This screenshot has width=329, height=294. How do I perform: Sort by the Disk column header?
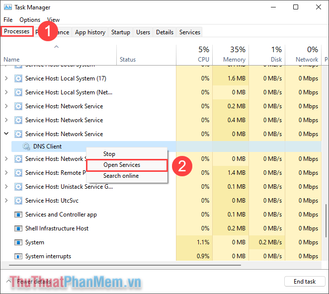[267, 55]
